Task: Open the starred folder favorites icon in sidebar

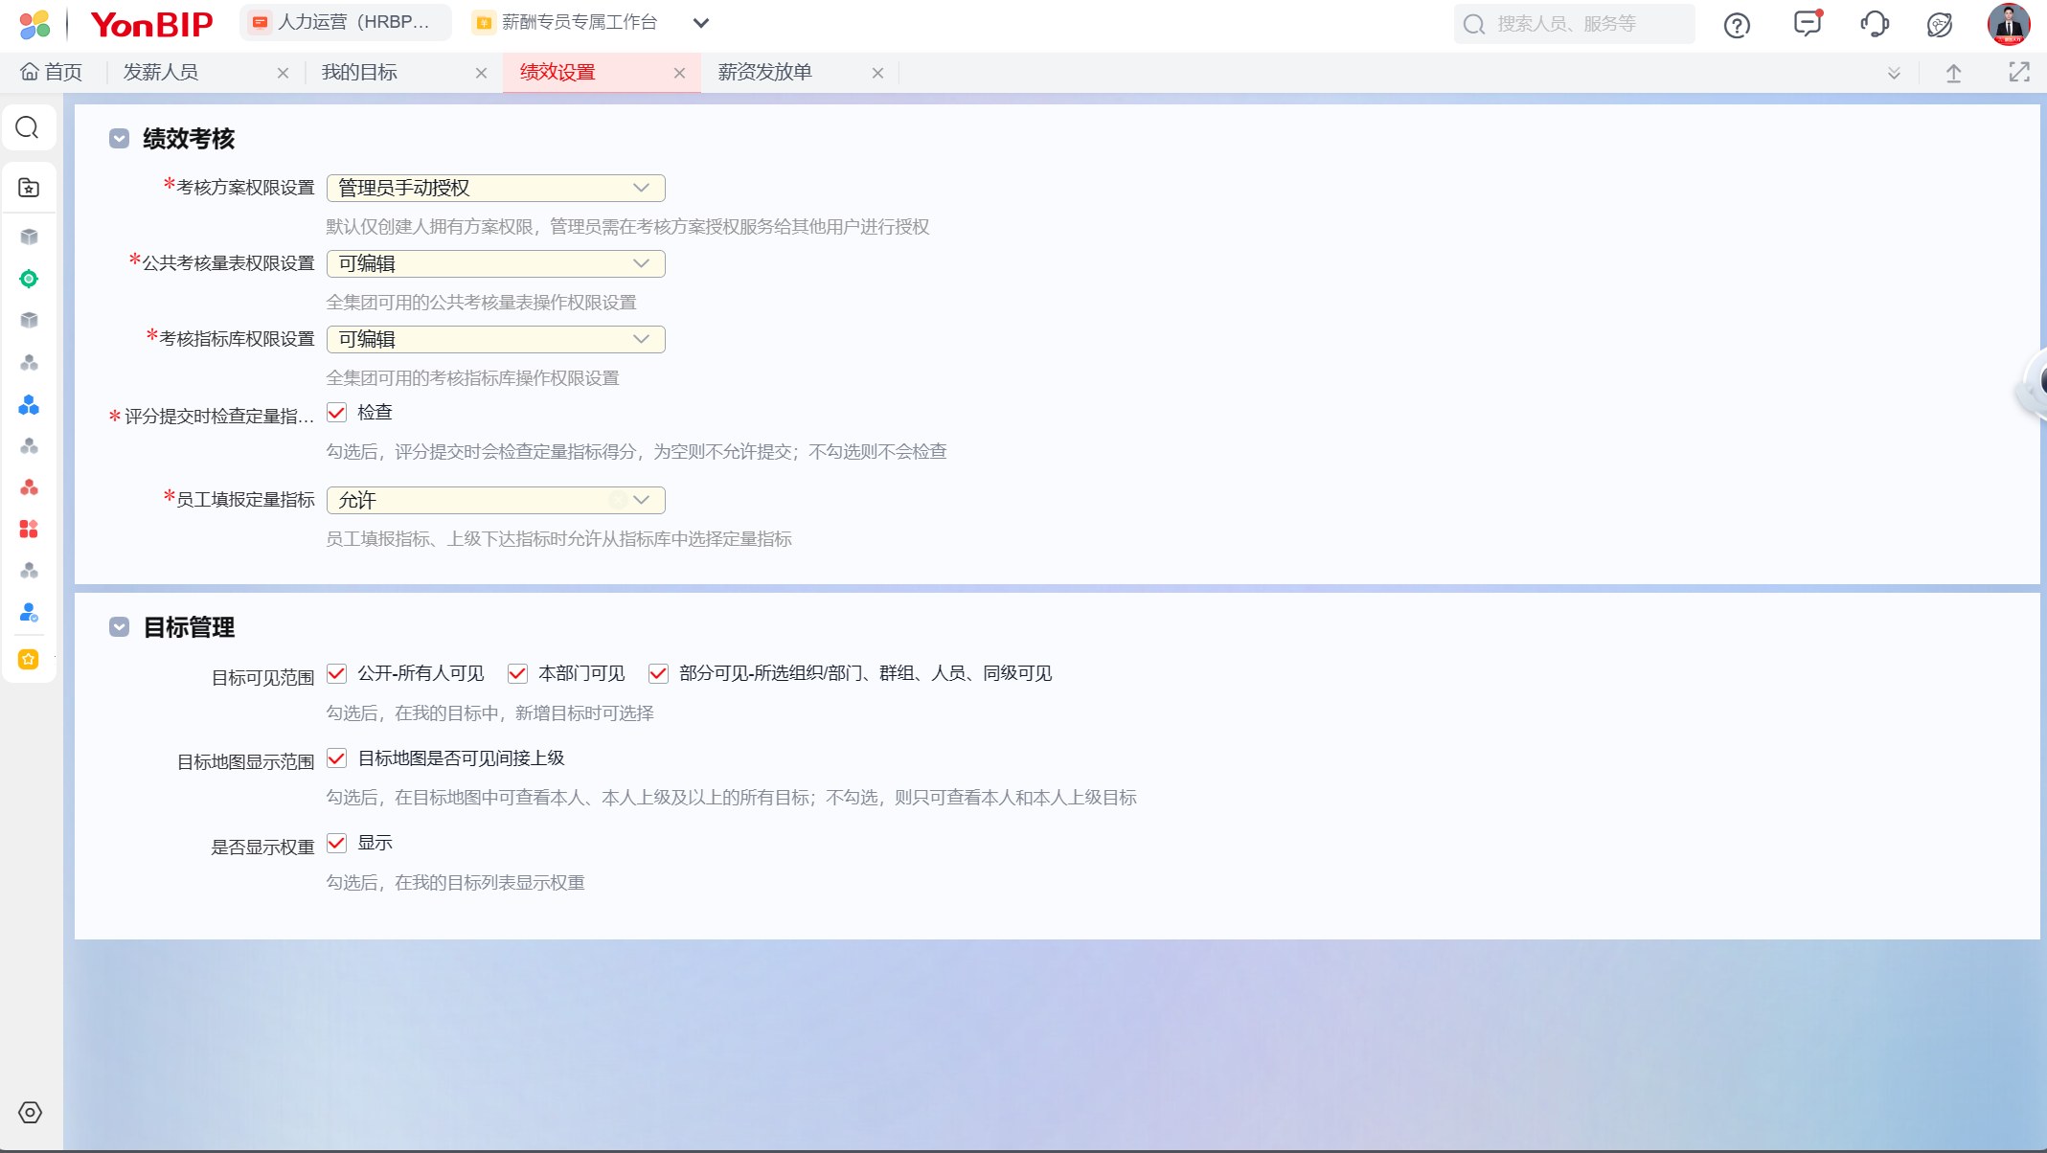Action: [29, 188]
